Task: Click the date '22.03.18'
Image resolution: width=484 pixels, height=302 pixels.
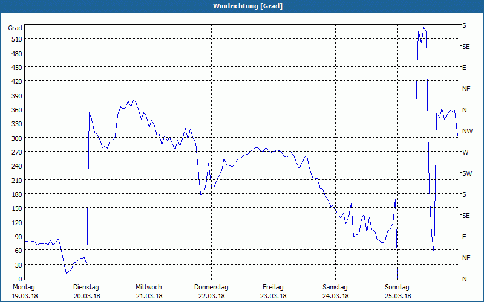Action: click(211, 297)
